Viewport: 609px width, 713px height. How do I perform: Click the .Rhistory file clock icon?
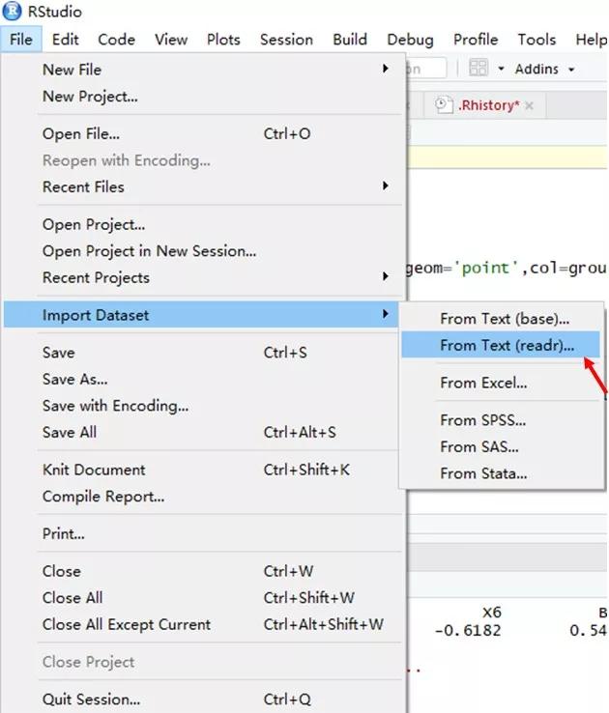pos(444,105)
